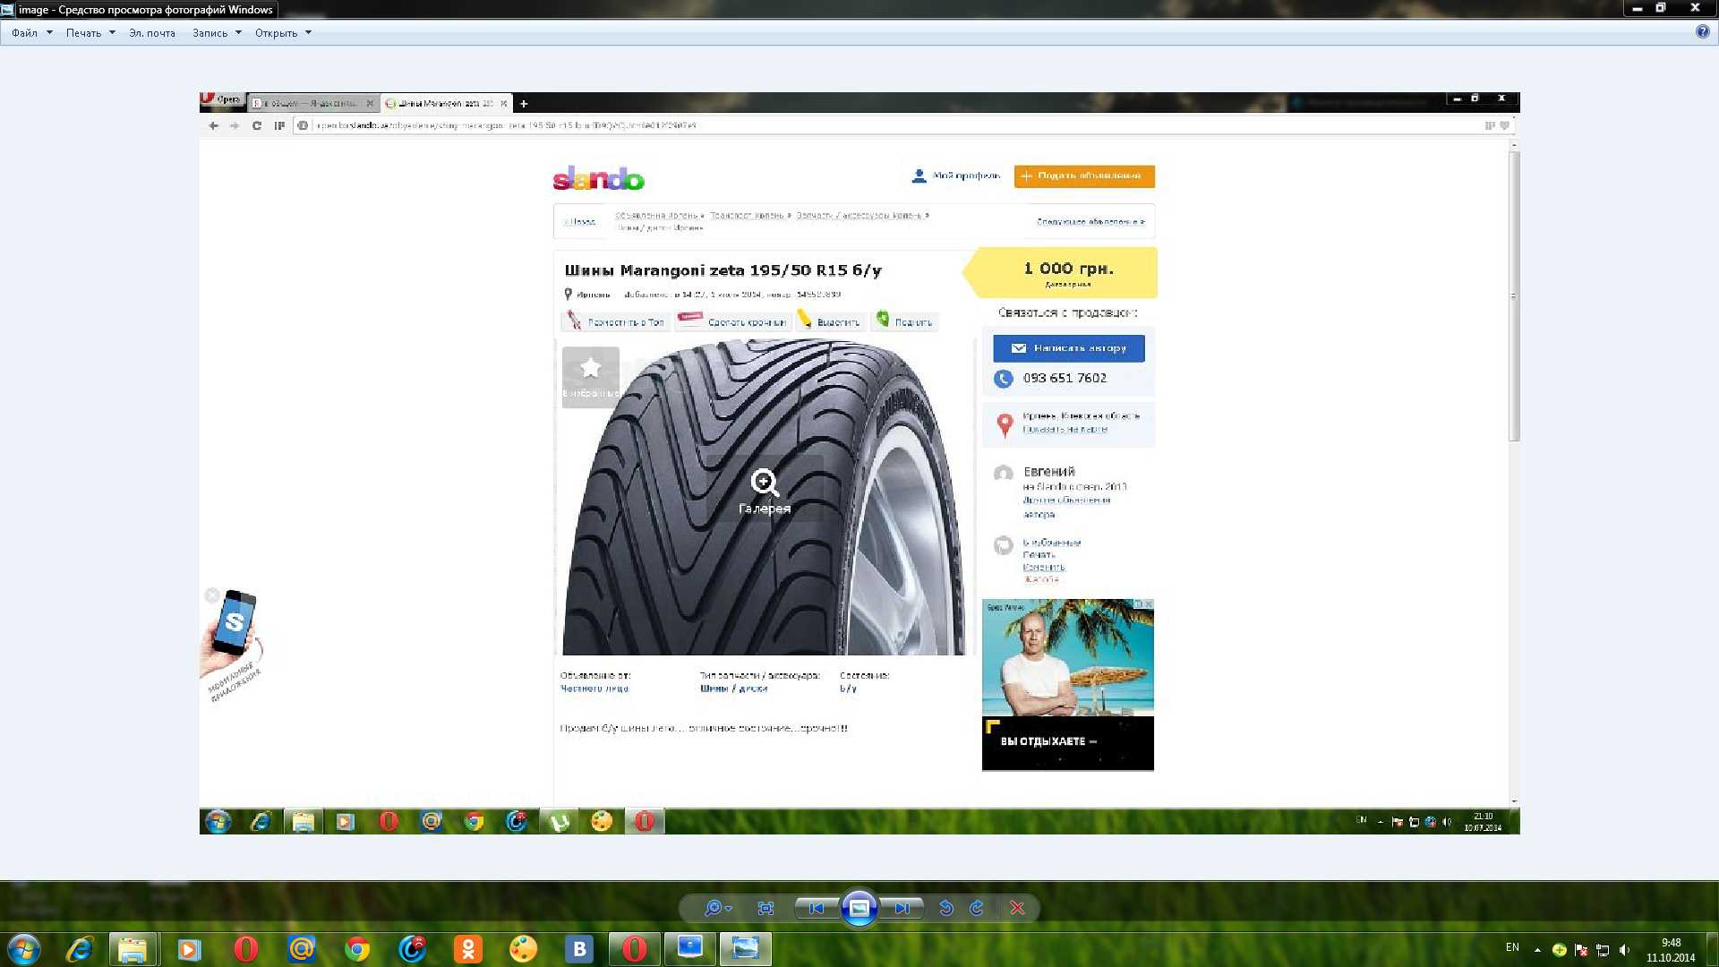Rotate the image clockwise

pyautogui.click(x=977, y=908)
